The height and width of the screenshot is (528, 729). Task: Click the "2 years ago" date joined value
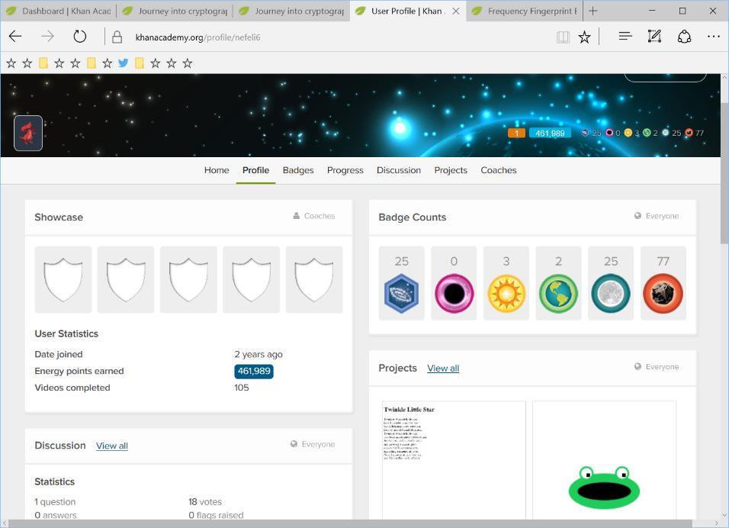point(259,355)
